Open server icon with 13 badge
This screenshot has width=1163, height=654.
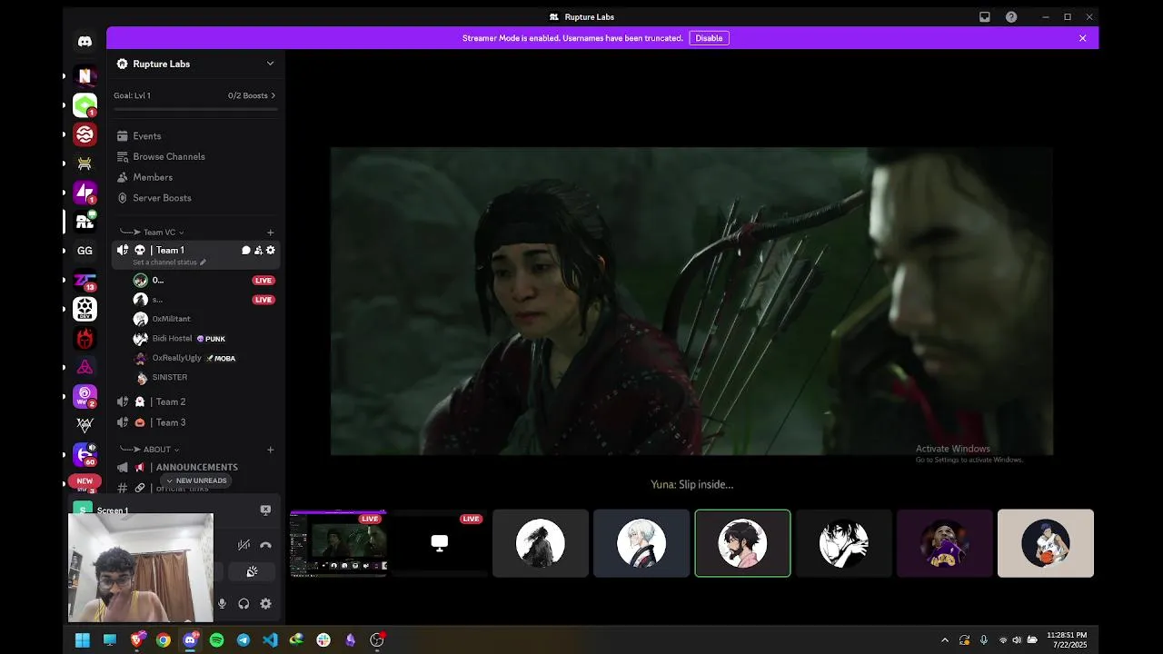84,281
